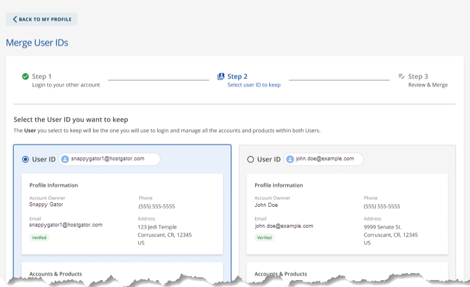Viewport: 470px width, 287px height.
Task: Click the john.doe user avatar icon
Action: 290,159
